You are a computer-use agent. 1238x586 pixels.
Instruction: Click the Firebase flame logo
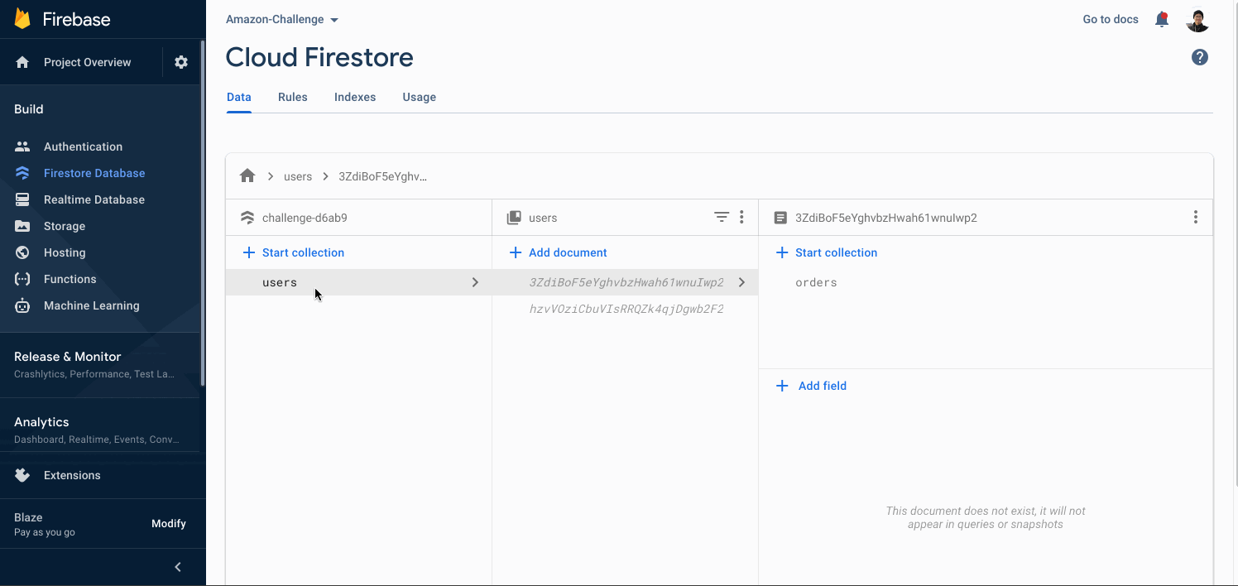tap(22, 19)
